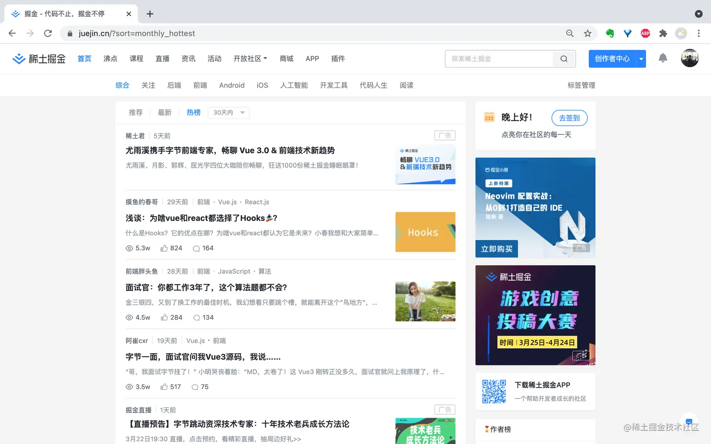The height and width of the screenshot is (444, 711).
Task: Click the search magnifier button
Action: coord(564,59)
